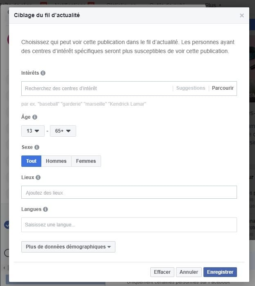
Task: Click the info icon next to Langues
Action: pyautogui.click(x=45, y=209)
